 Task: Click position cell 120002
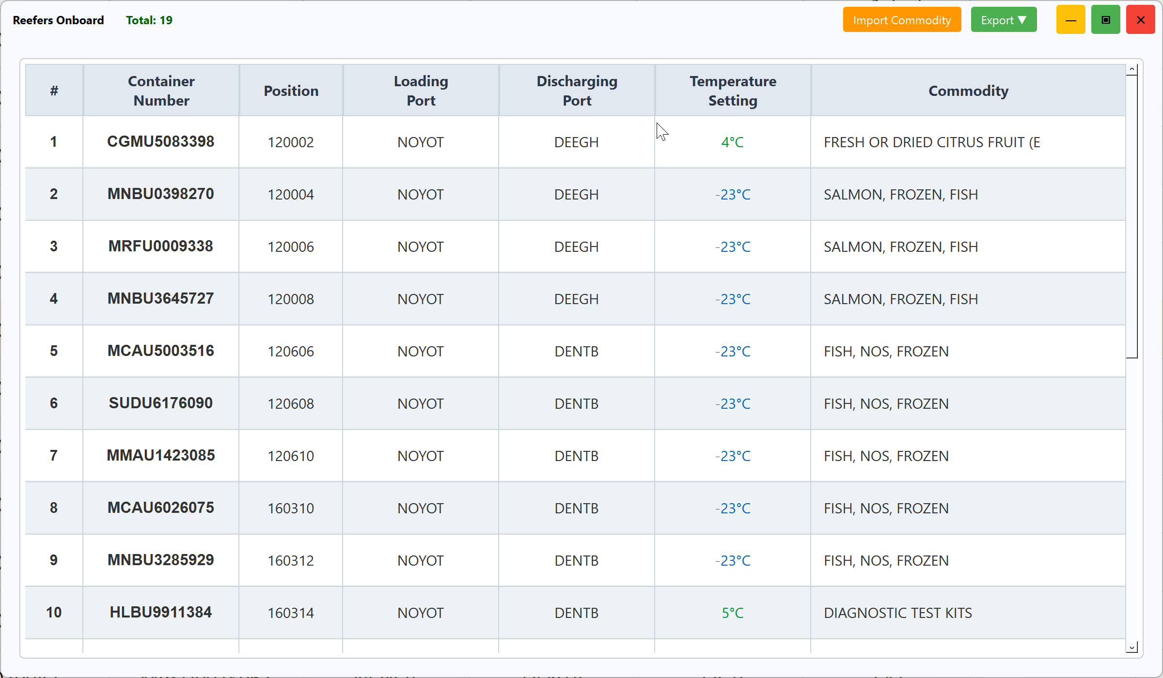click(x=291, y=142)
